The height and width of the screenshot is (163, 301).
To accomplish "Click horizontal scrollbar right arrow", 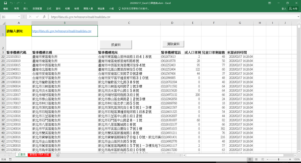I will 295,155.
